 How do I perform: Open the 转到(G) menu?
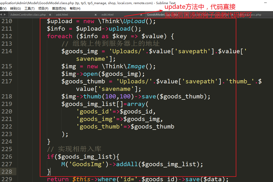(15, 9)
